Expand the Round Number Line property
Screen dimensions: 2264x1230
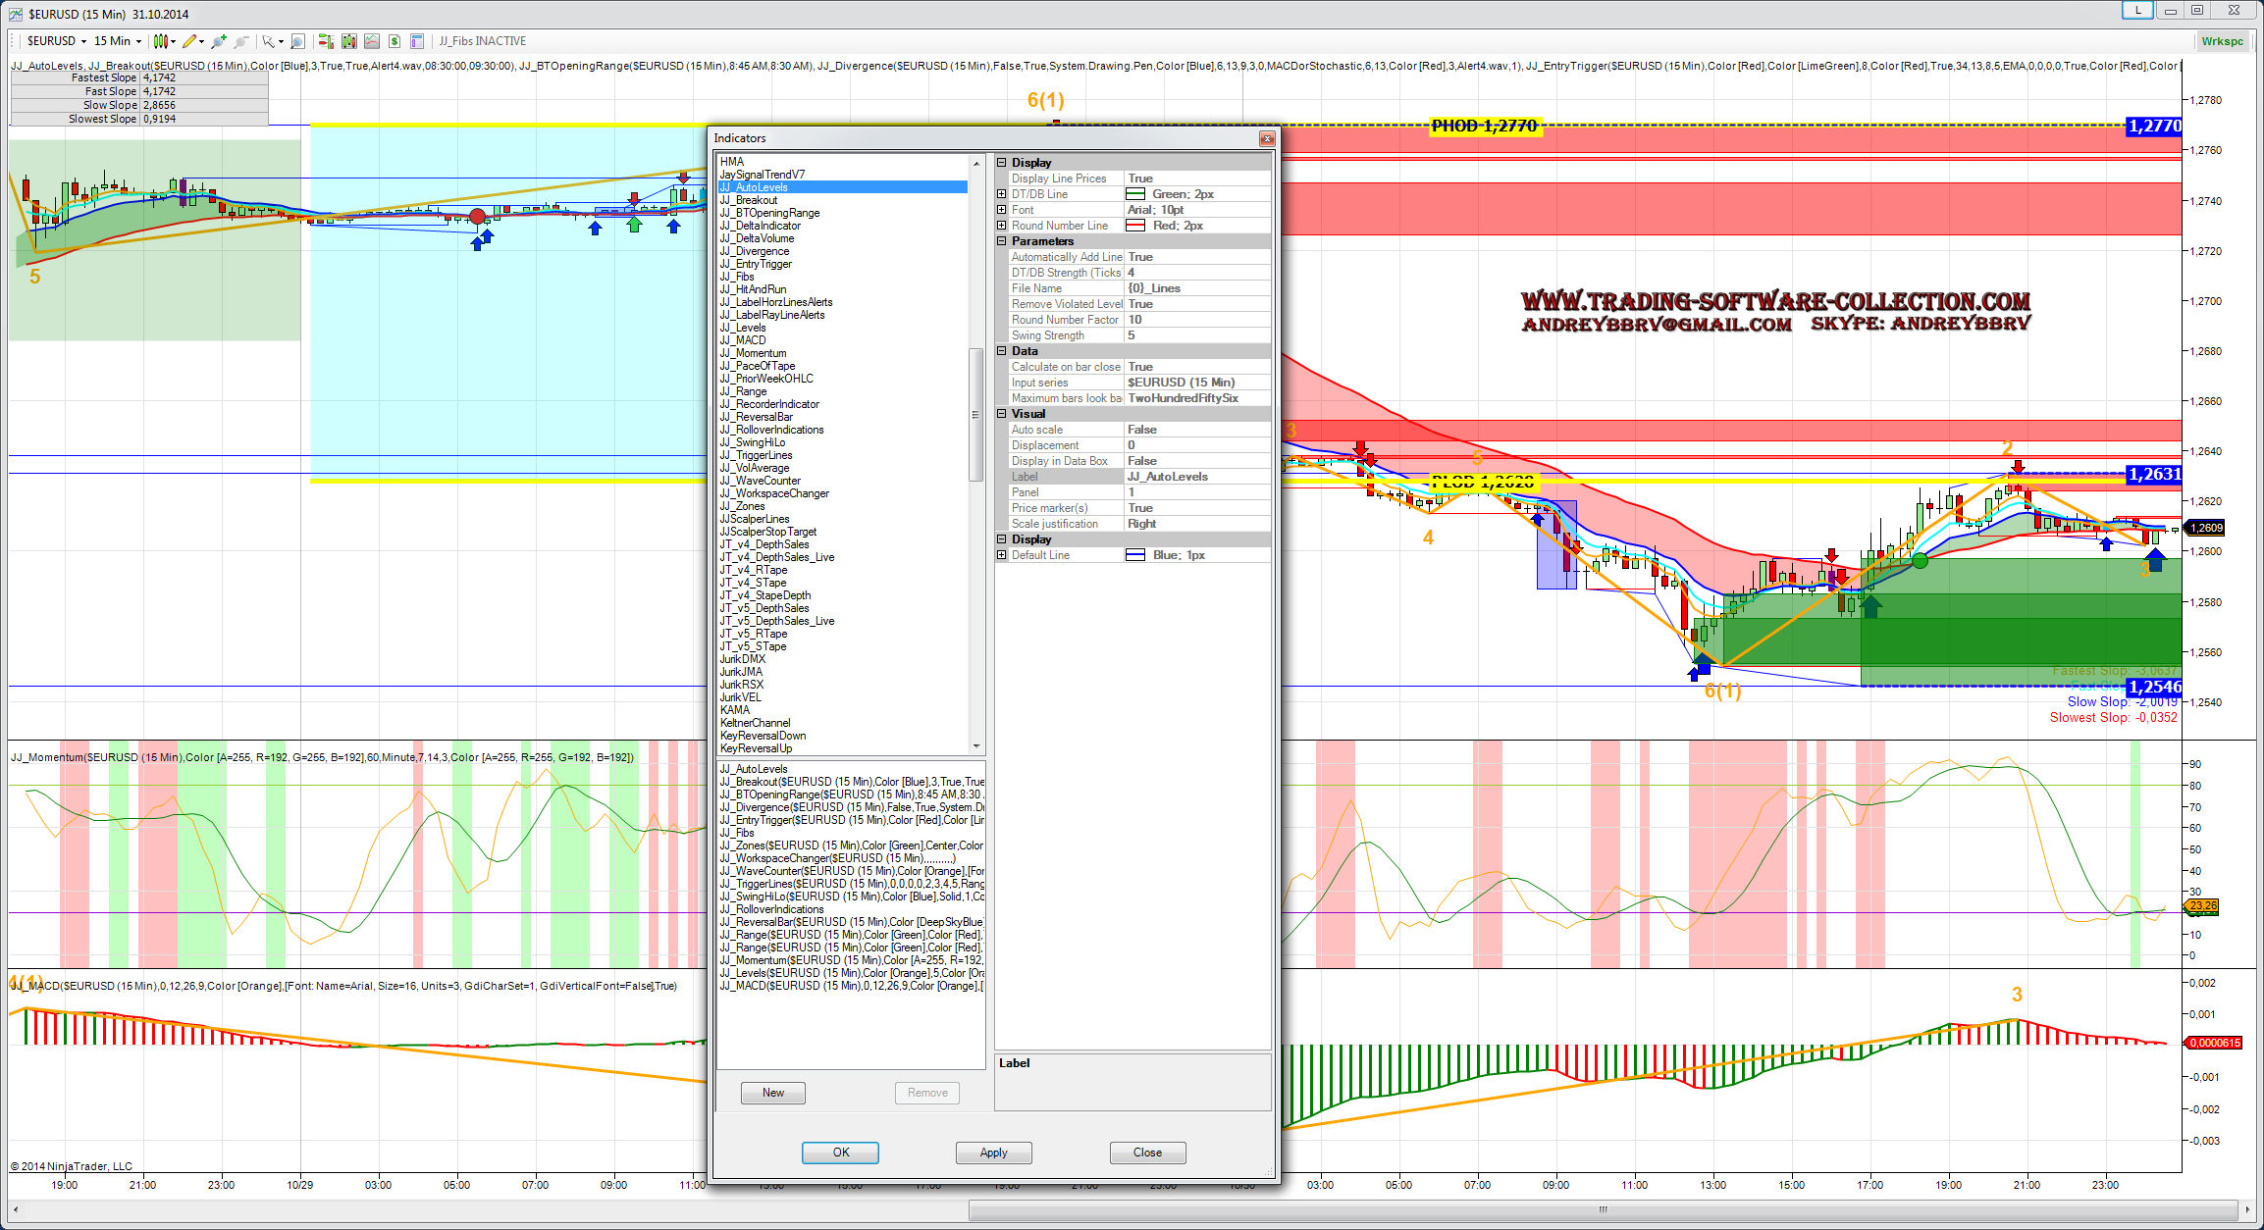(x=1002, y=226)
